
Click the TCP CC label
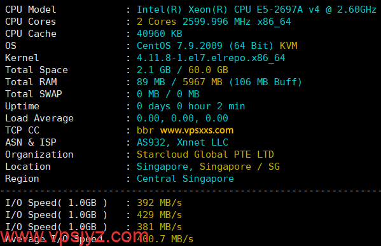(22, 130)
